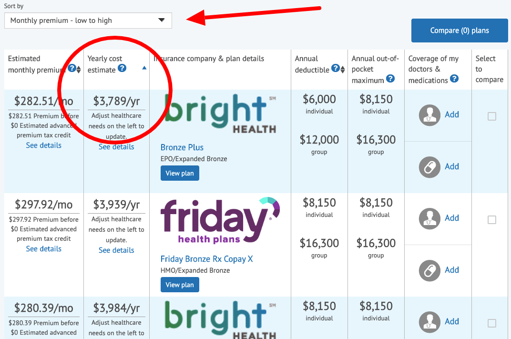511x339 pixels.
Task: Open the Coverage of doctors and medications help
Action: pyautogui.click(x=454, y=79)
